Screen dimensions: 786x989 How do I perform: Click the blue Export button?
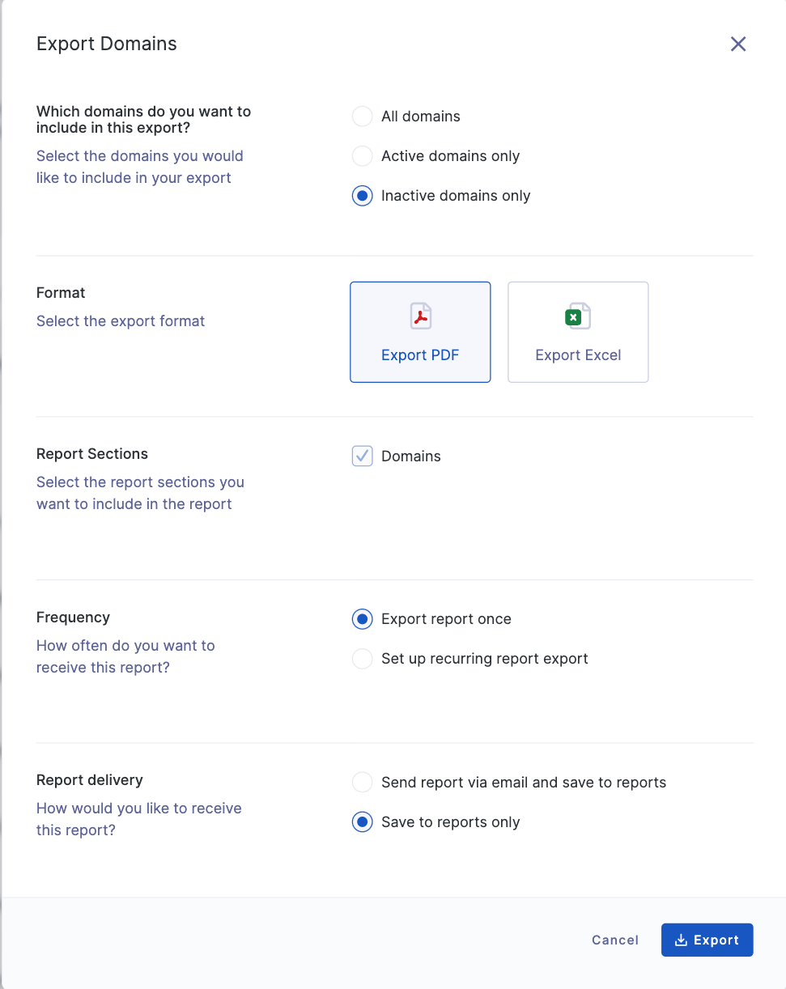(707, 940)
